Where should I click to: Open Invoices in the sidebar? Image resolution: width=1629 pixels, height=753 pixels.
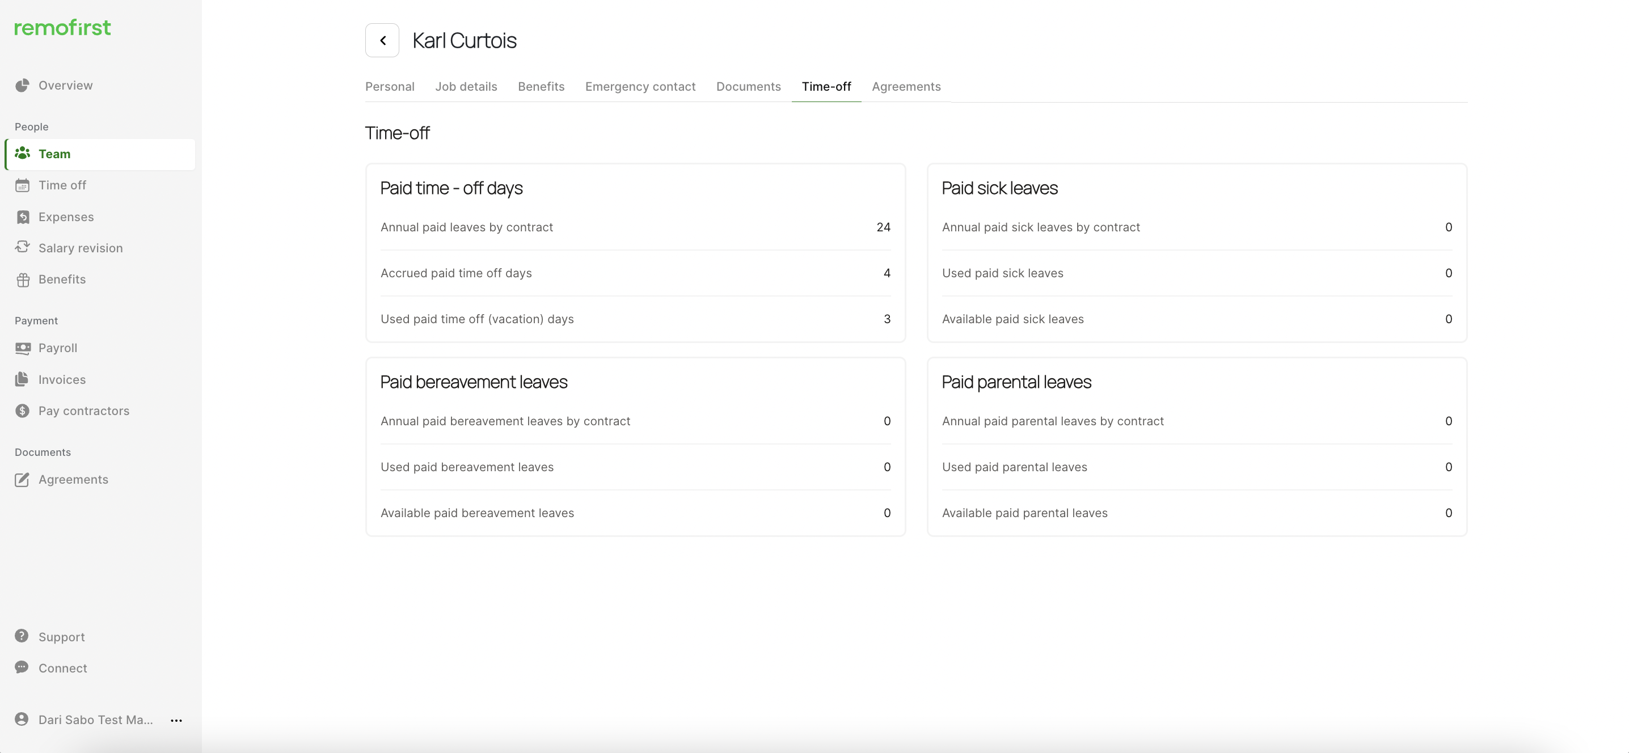61,379
